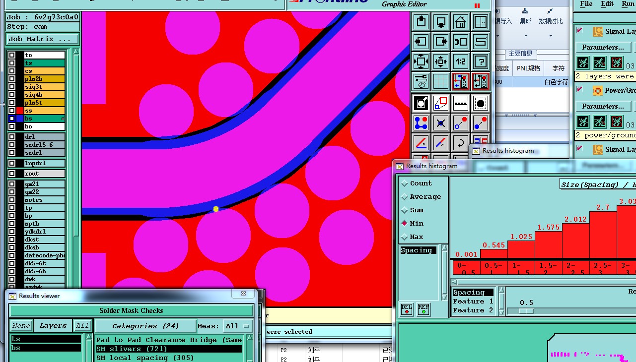
Task: Select the Sum radio option in histogram
Action: click(405, 210)
